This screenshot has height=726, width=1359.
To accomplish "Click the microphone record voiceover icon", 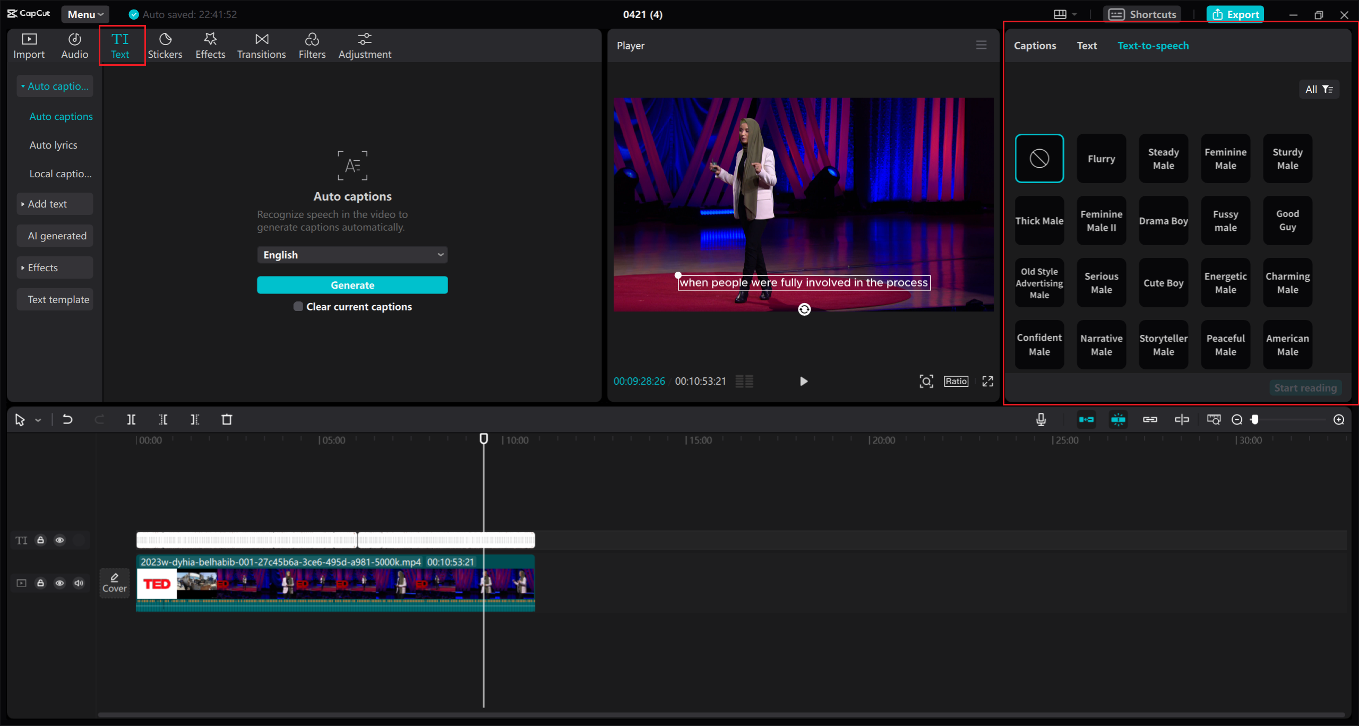I will [1041, 420].
